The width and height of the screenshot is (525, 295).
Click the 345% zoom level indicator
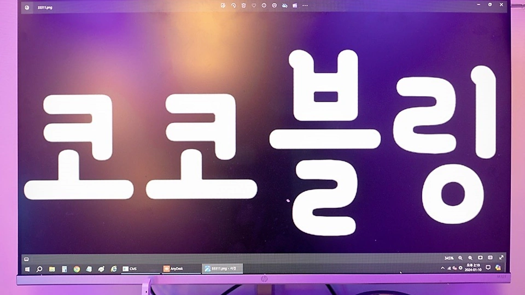pos(448,258)
